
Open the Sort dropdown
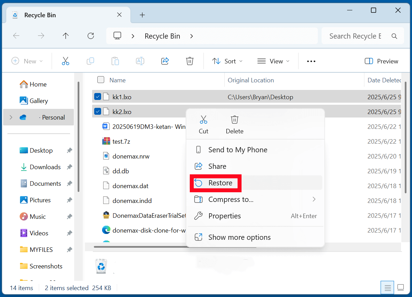[227, 61]
